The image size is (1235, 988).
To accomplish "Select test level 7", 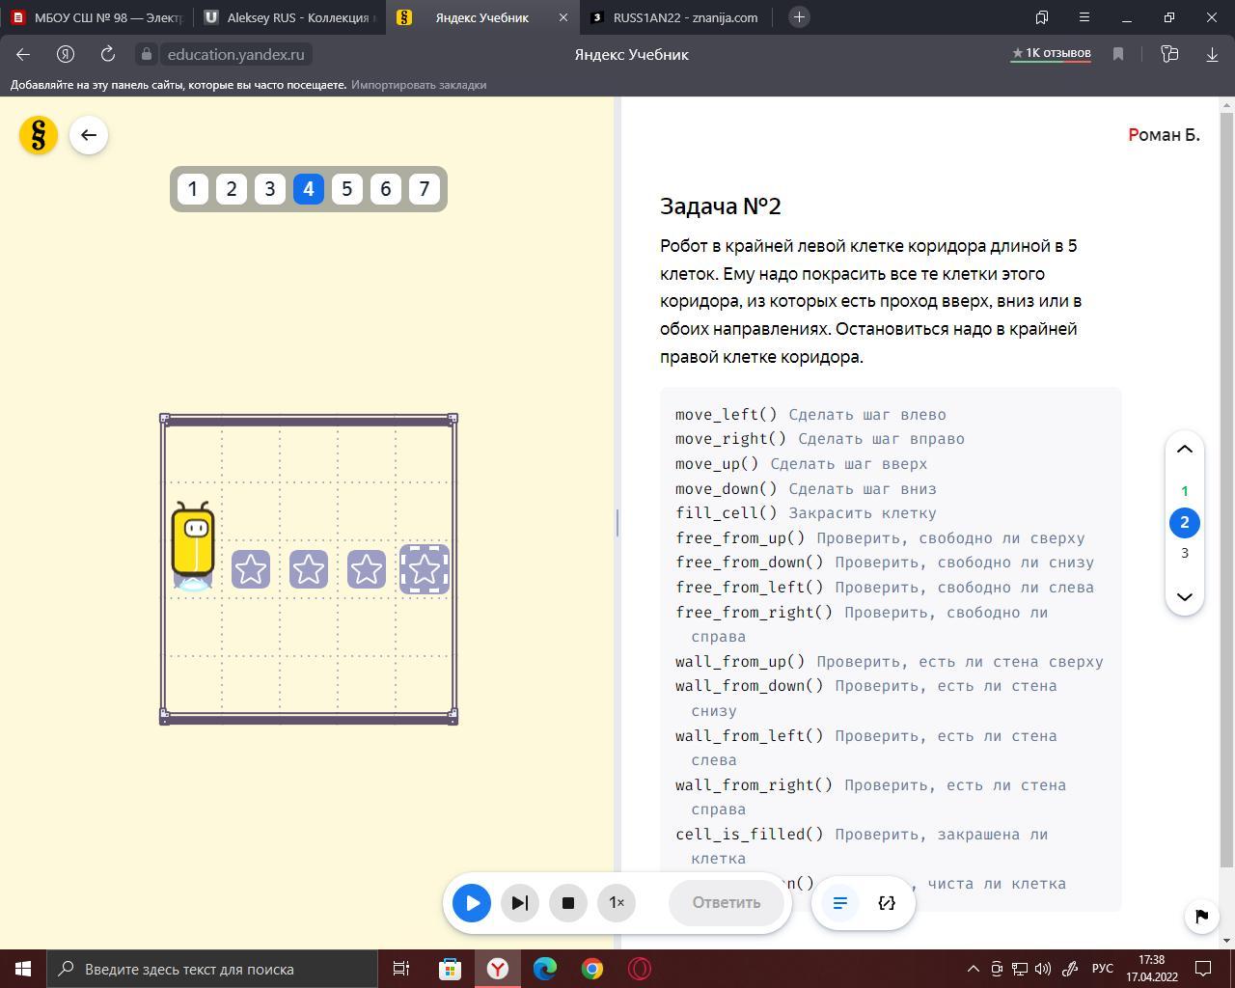I will 425,189.
